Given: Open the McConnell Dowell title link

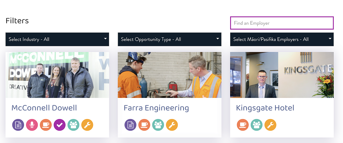Looking at the screenshot, I should tap(44, 108).
